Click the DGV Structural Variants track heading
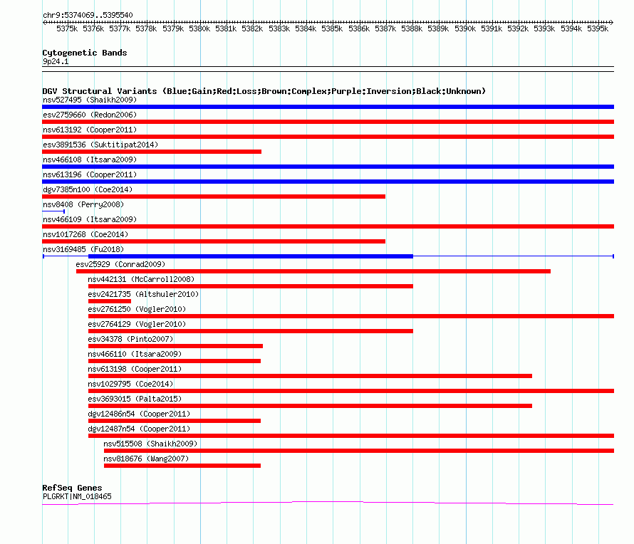This screenshot has height=544, width=634. (x=264, y=91)
